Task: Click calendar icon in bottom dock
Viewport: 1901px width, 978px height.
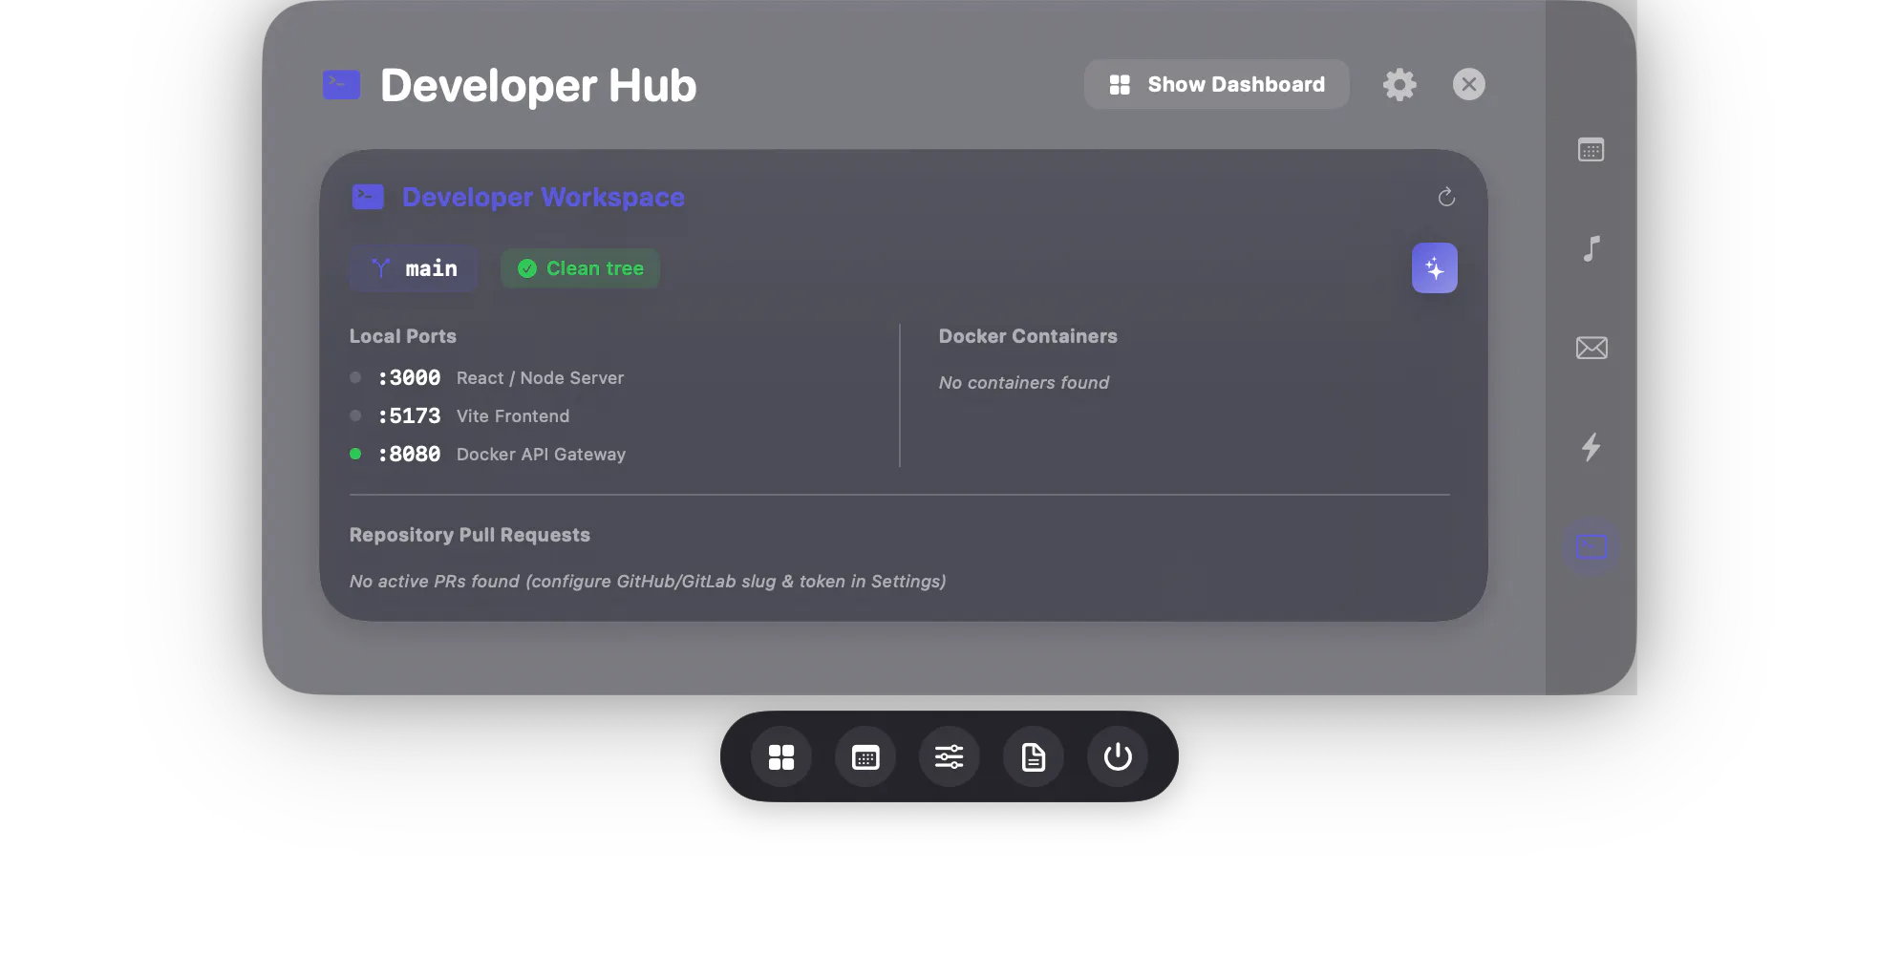Action: click(865, 756)
